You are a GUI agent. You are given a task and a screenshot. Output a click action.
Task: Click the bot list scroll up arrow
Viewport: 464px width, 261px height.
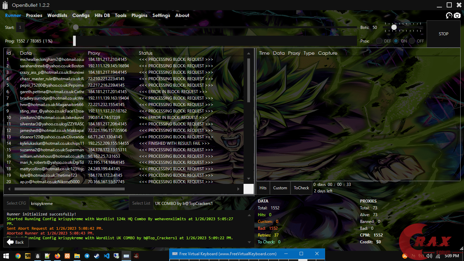pos(249,53)
